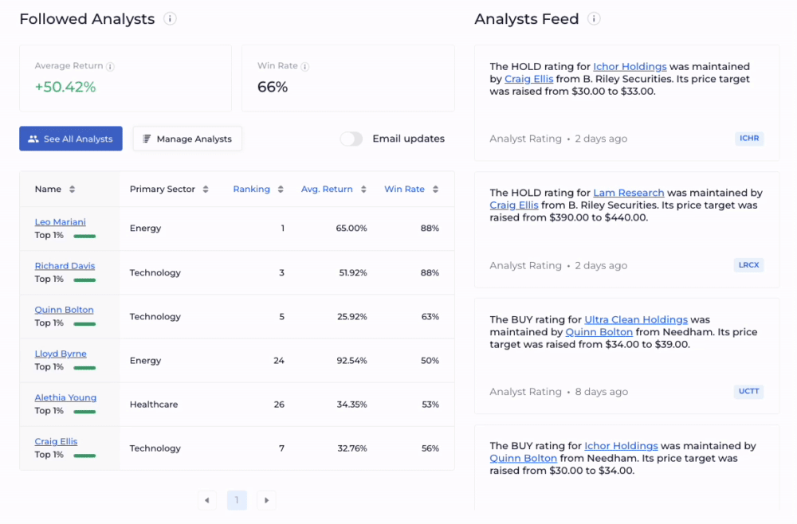
Task: Click '8 days ago' timestamp in feed
Action: [601, 392]
